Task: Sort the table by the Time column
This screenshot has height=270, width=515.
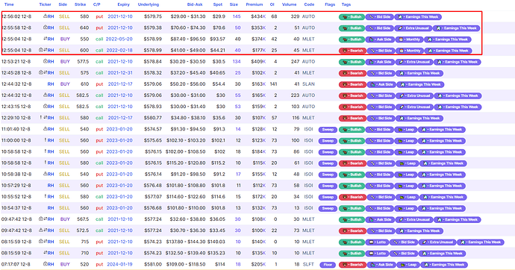Action: tap(9, 4)
